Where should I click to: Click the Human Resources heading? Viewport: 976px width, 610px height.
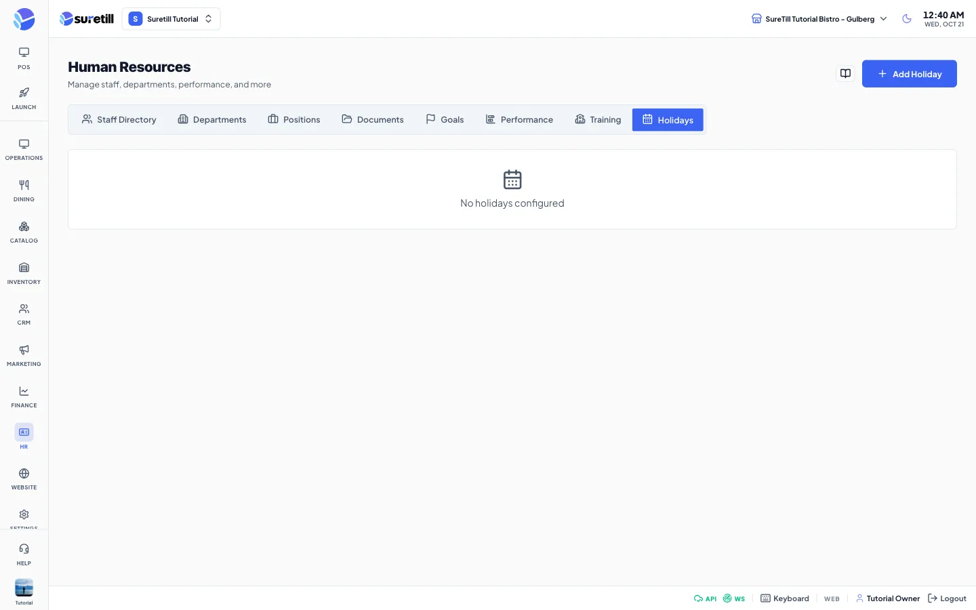point(129,67)
